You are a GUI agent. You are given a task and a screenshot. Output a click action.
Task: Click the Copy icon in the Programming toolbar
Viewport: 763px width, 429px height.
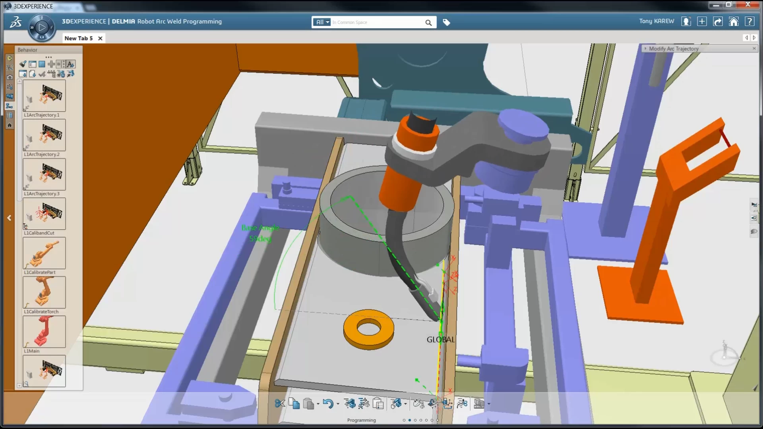pyautogui.click(x=294, y=404)
